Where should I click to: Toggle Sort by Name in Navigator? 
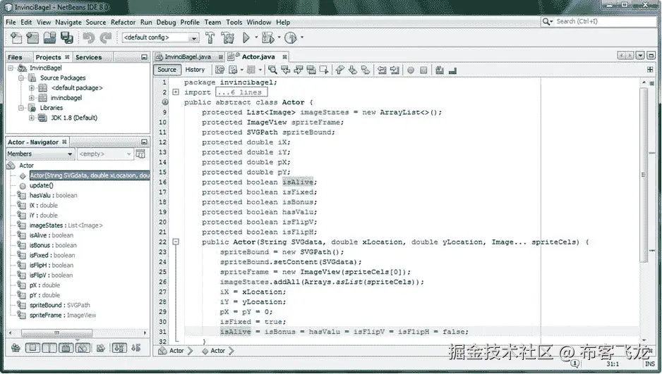pos(119,348)
